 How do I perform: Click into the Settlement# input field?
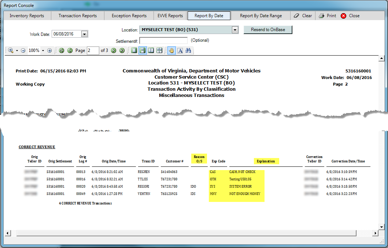pos(163,41)
